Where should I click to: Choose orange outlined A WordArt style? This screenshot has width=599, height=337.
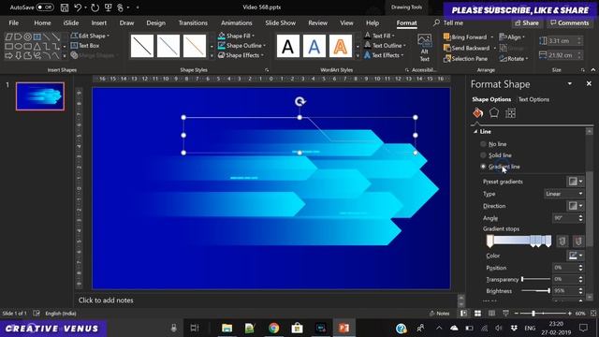pyautogui.click(x=341, y=46)
